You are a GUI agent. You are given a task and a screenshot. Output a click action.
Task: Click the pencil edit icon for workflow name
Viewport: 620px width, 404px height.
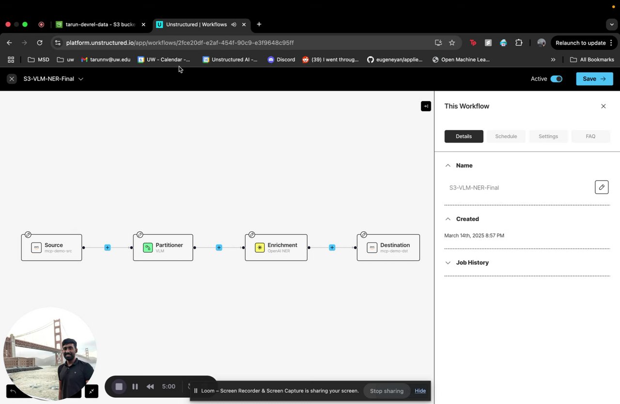point(602,187)
